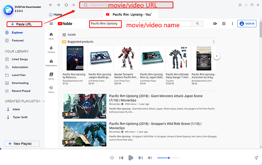Open the DVDFab hamburger menu
This screenshot has width=262, height=165.
click(240, 5)
